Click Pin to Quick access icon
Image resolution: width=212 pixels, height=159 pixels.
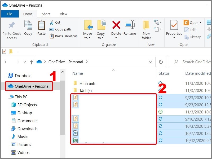click(x=12, y=25)
